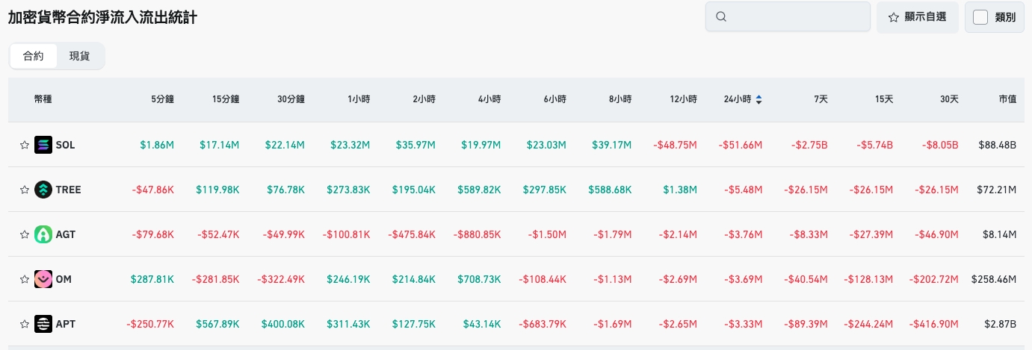Click the TREE coin logo icon
The width and height of the screenshot is (1032, 350).
click(43, 190)
